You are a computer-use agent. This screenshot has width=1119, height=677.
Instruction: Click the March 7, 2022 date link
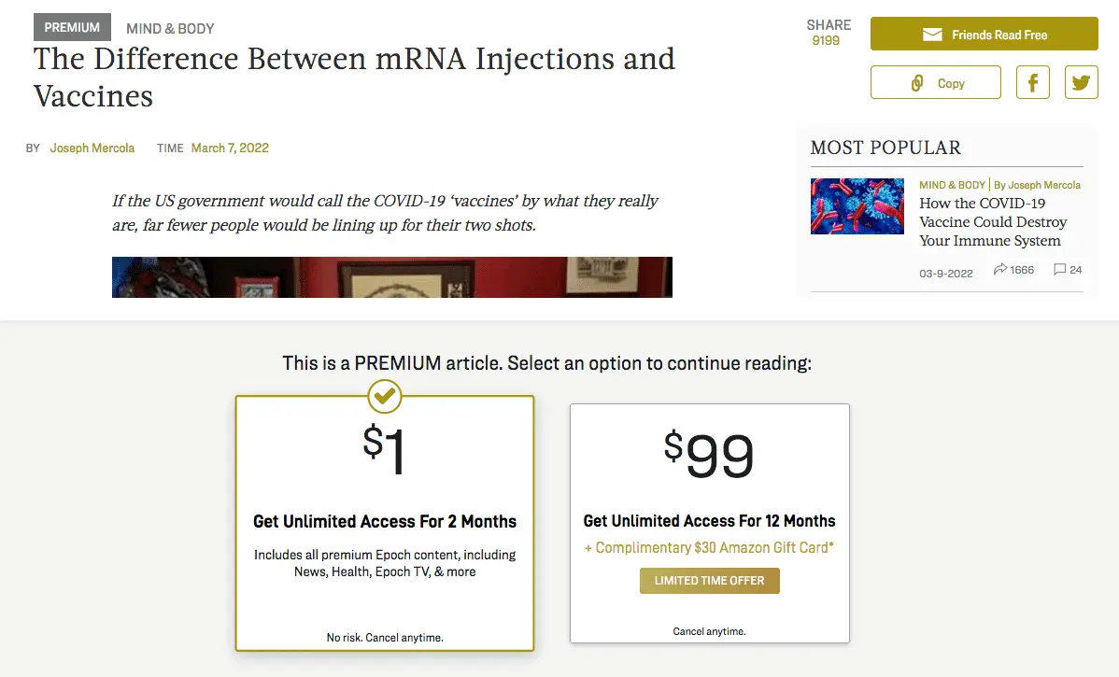point(230,148)
